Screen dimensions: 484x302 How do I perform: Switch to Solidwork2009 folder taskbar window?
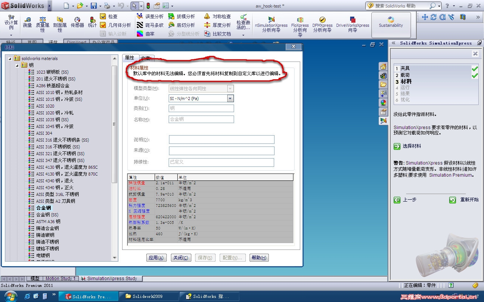click(149, 296)
